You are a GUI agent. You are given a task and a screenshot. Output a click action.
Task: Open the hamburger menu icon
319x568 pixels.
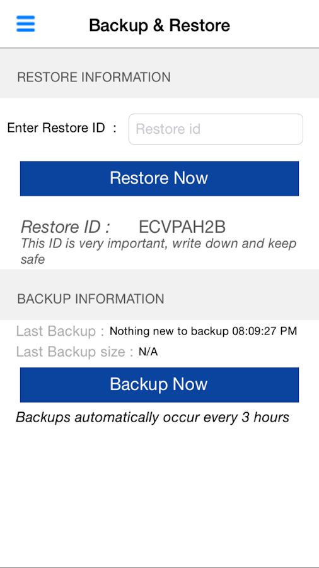[x=26, y=24]
